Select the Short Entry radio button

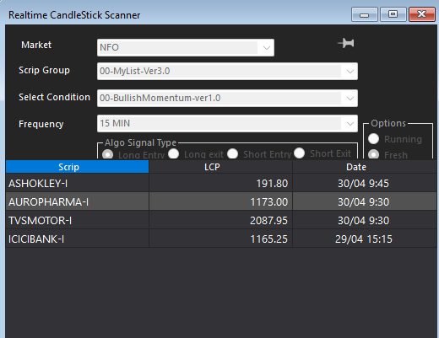(x=233, y=153)
